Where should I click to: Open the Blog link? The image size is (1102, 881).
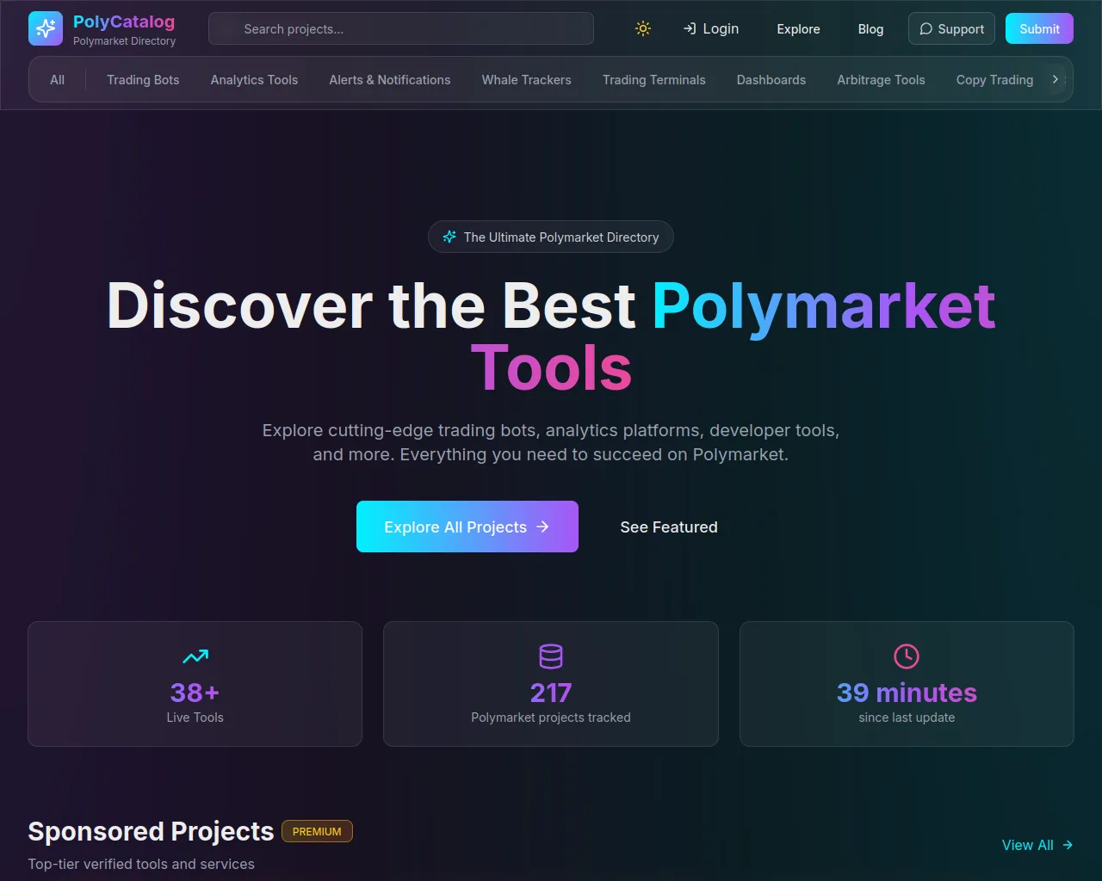(870, 28)
